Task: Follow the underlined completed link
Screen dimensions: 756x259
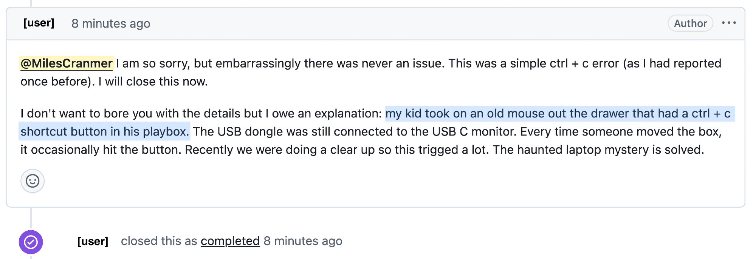Action: click(230, 241)
